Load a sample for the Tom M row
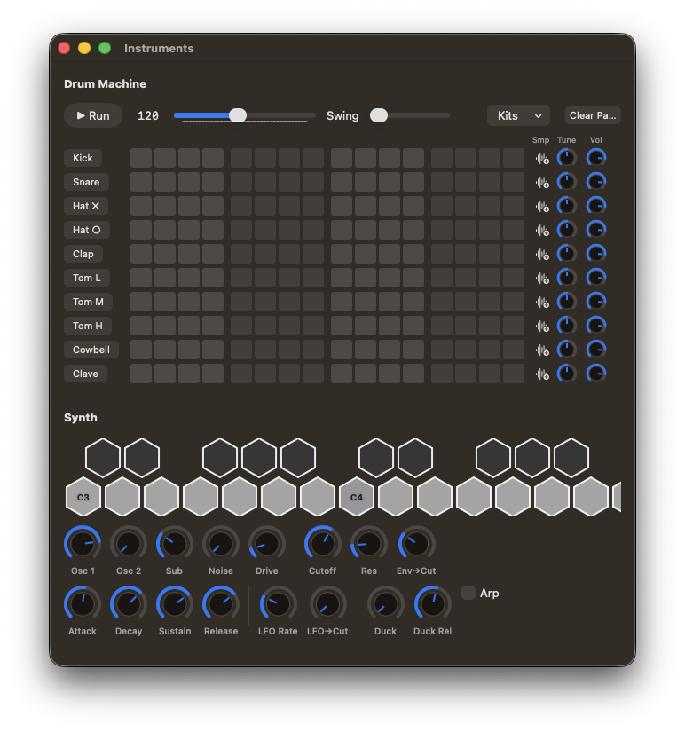The height and width of the screenshot is (732, 685). (541, 303)
